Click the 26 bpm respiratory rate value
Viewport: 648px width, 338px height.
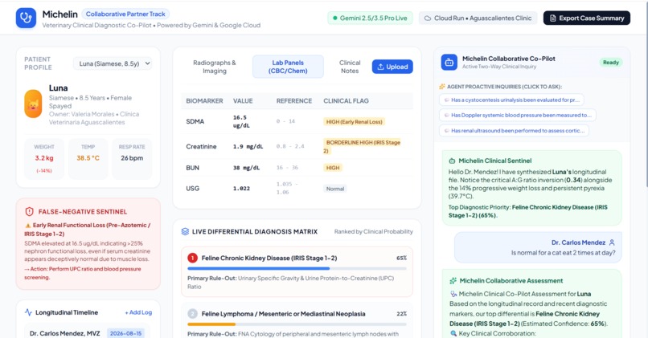point(132,158)
